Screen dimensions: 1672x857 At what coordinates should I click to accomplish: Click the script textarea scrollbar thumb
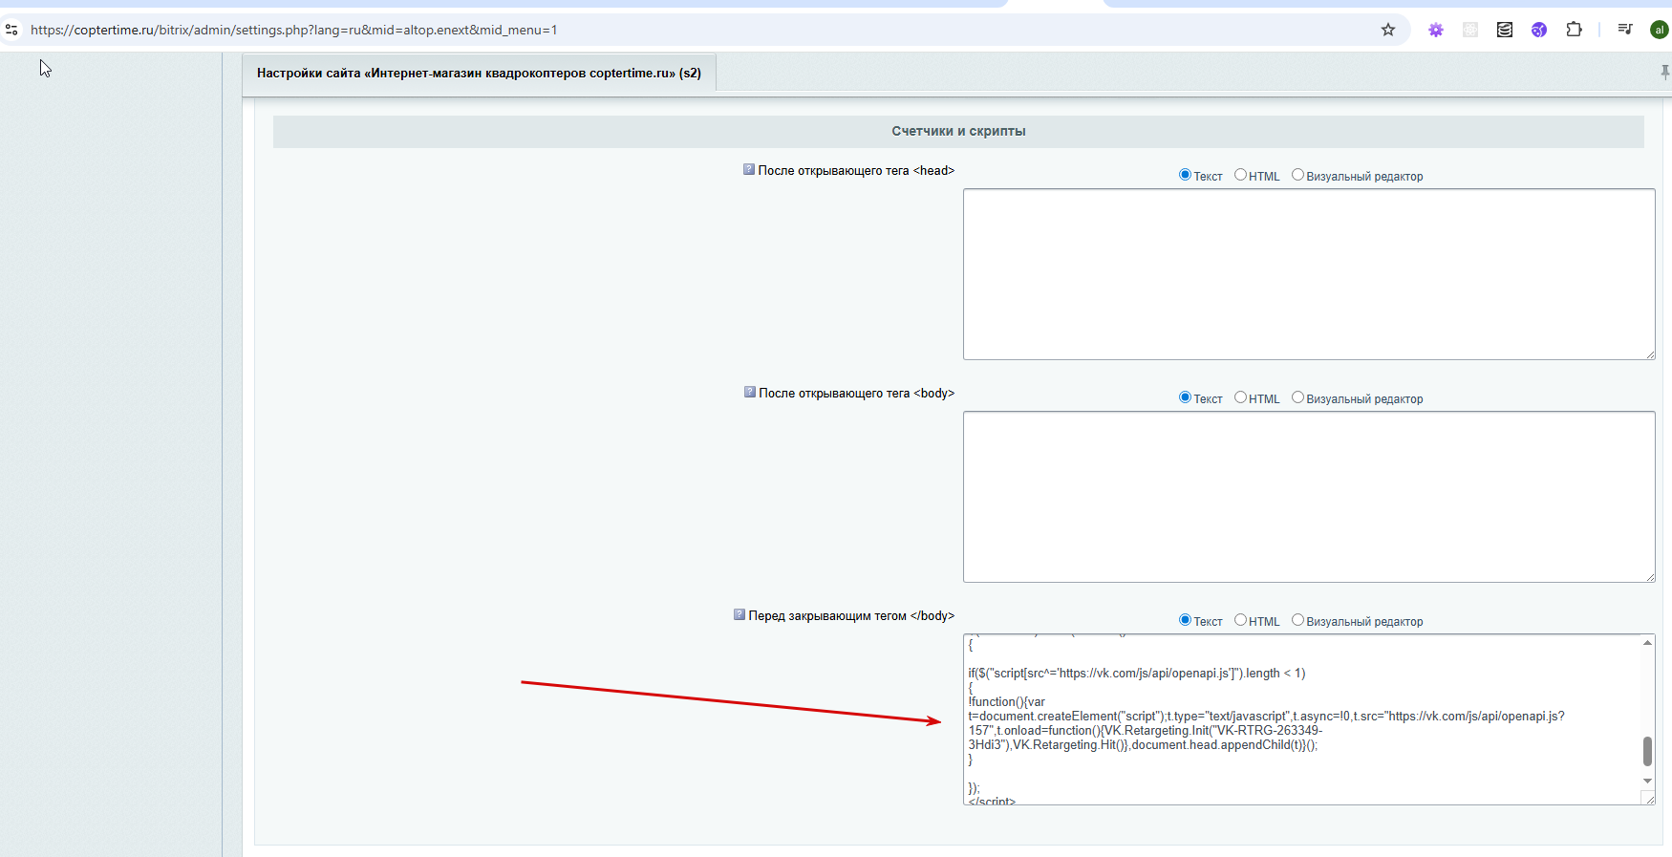[1647, 751]
